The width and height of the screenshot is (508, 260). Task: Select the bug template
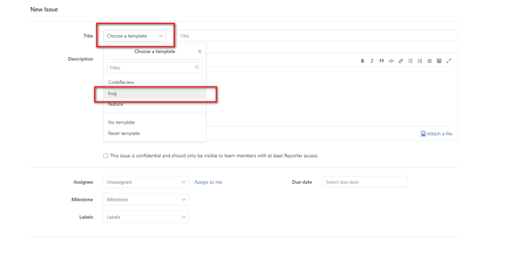[x=155, y=93]
